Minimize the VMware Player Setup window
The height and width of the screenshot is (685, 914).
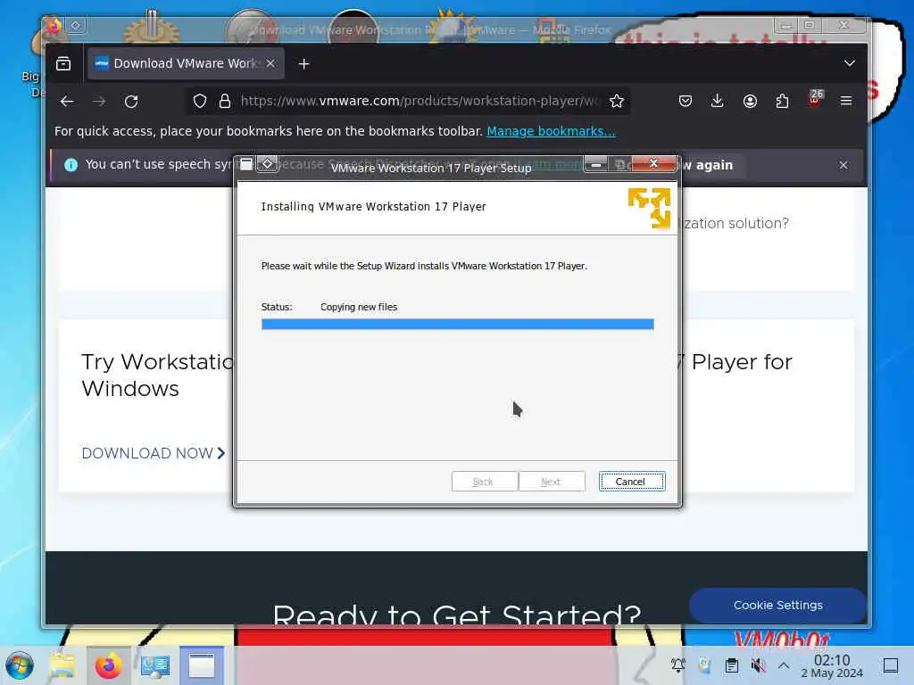[x=595, y=165]
